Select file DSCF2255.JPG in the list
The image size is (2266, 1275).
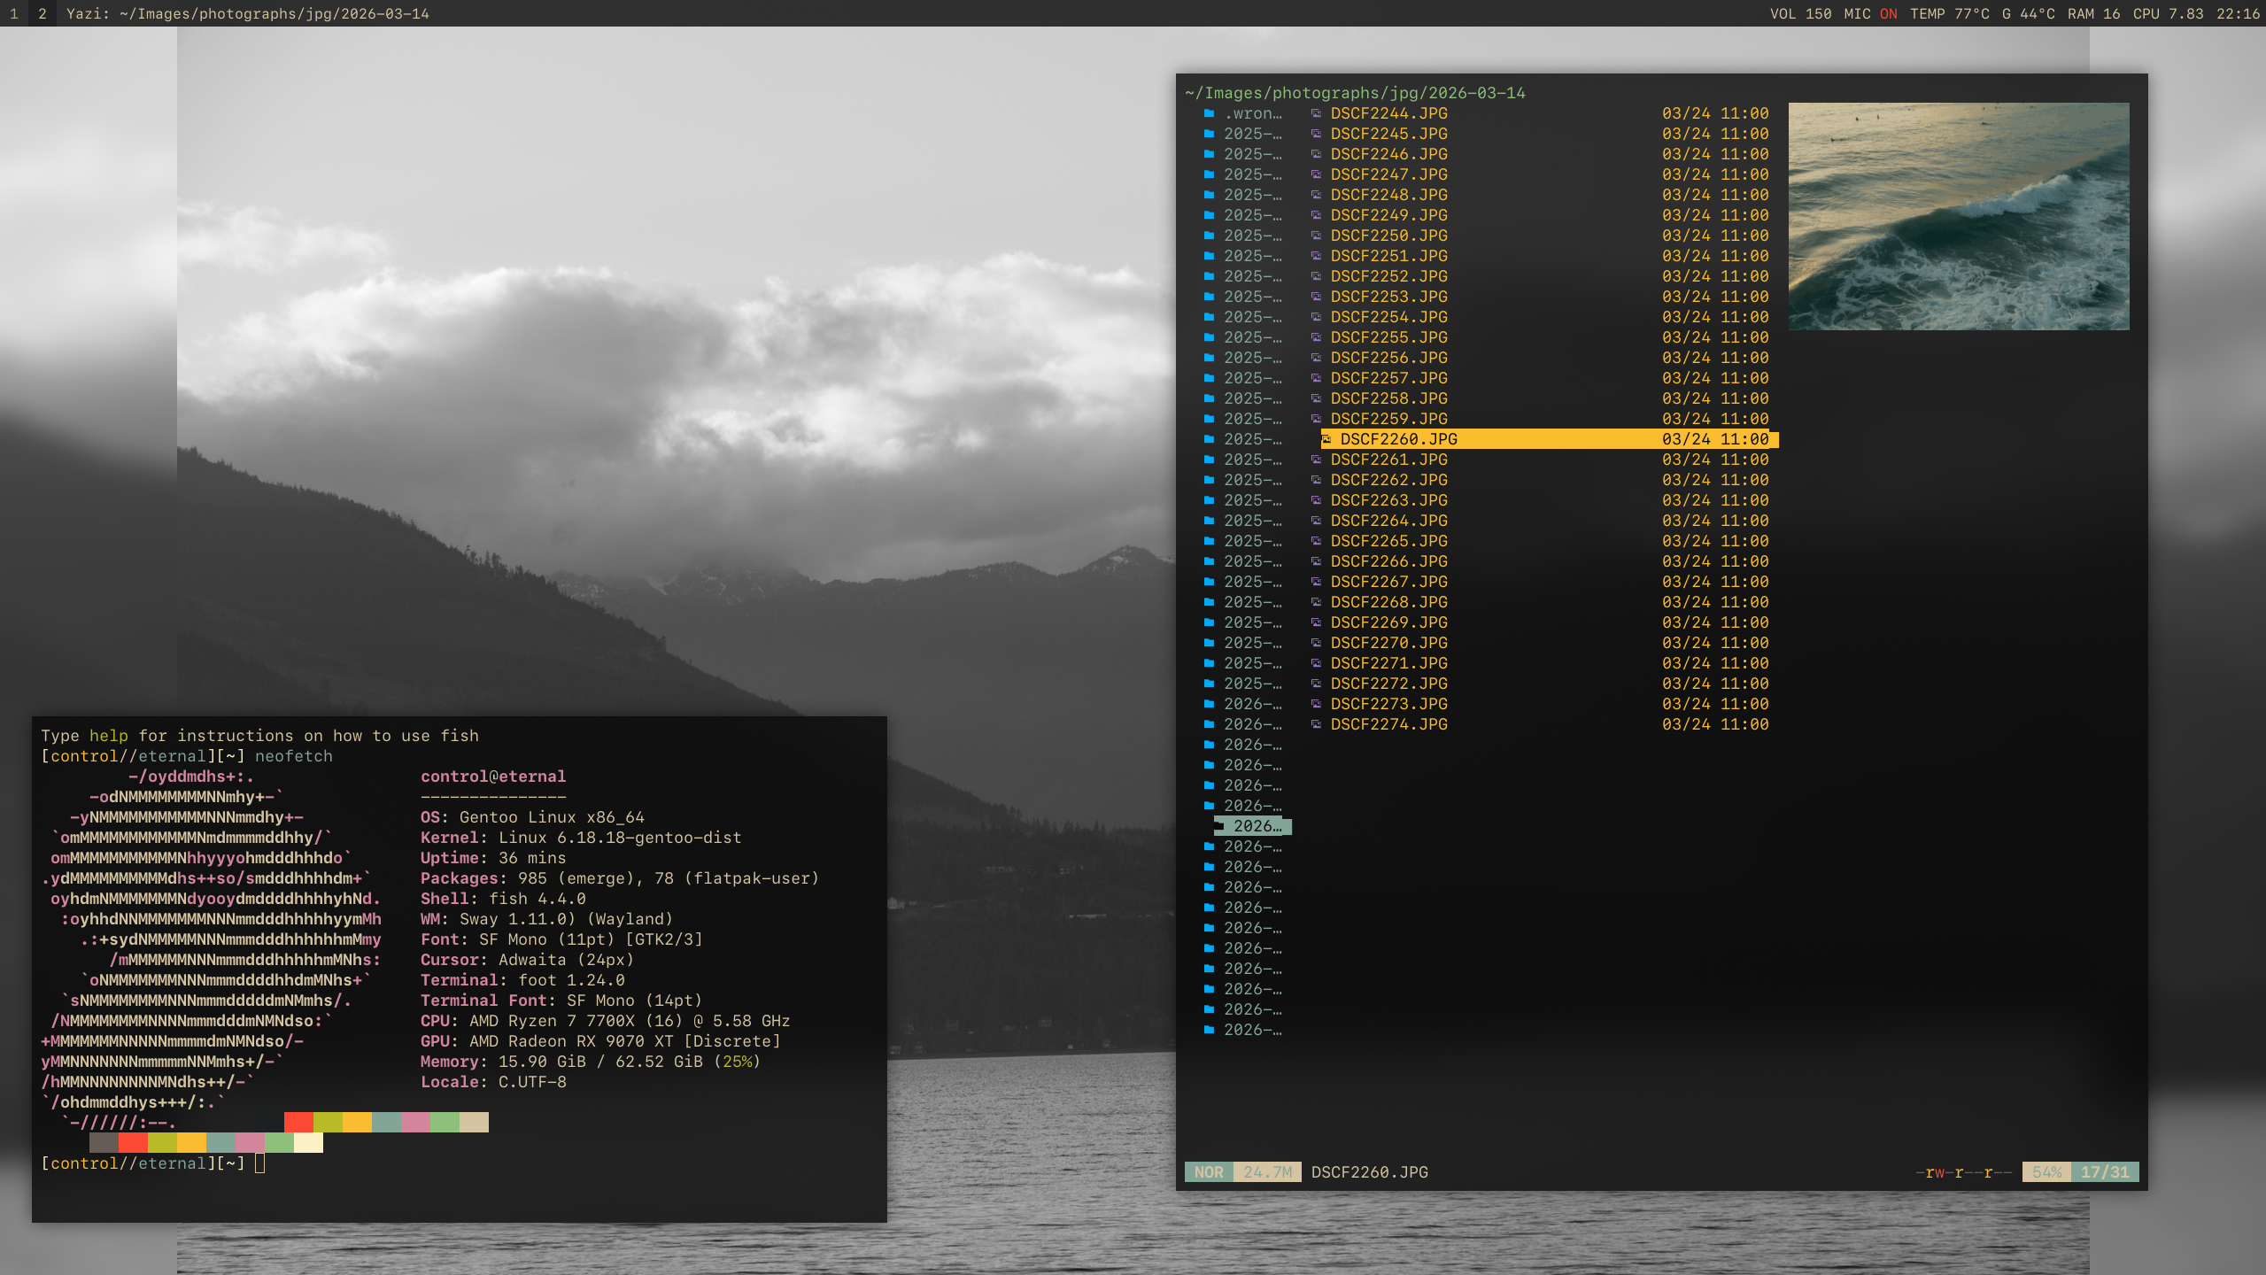(x=1388, y=337)
